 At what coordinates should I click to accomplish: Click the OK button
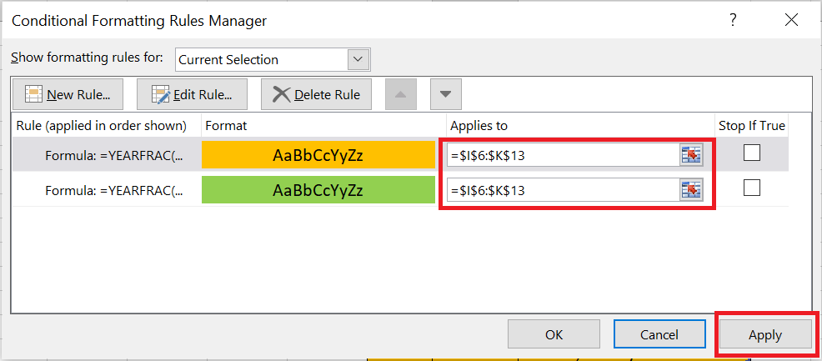click(x=554, y=334)
